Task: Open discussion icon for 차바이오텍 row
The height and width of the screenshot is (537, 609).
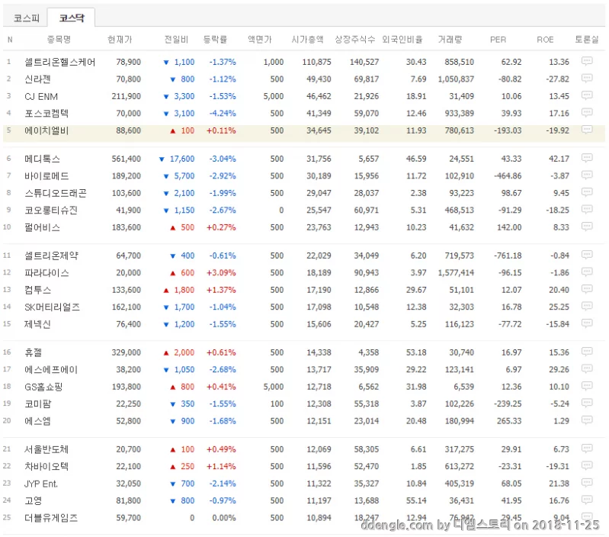Action: coord(587,465)
